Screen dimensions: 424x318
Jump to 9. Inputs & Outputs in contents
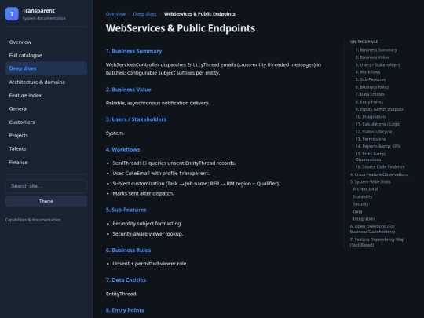(x=379, y=109)
